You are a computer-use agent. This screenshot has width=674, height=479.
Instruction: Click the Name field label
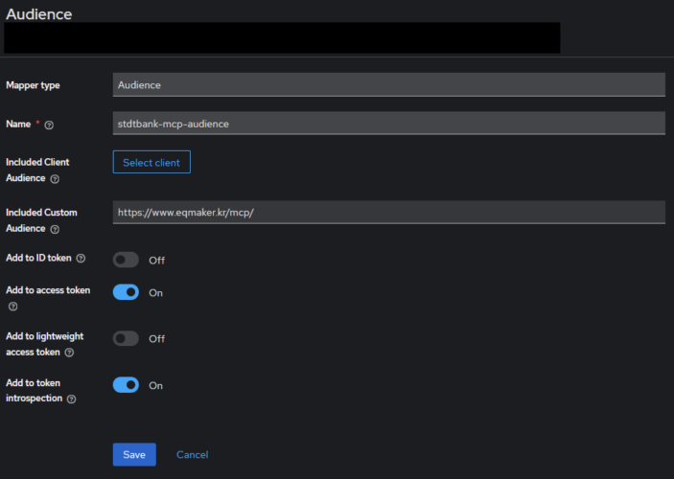coord(18,125)
